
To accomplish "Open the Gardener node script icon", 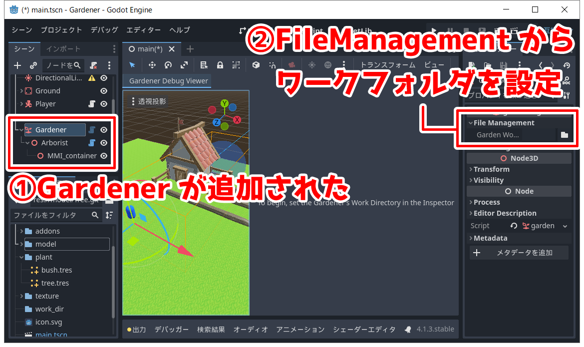I will point(92,130).
